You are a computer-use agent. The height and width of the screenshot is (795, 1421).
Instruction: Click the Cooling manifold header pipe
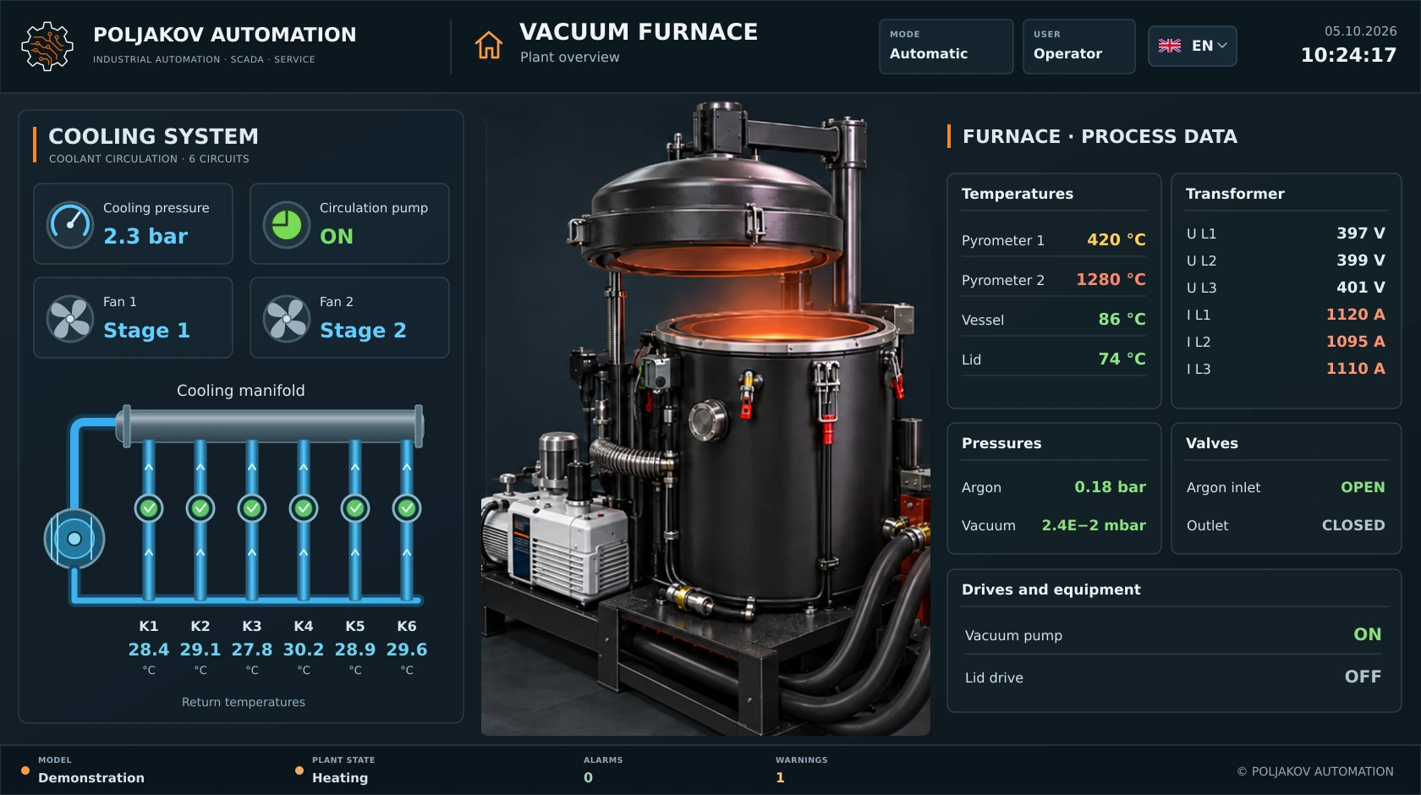[271, 425]
